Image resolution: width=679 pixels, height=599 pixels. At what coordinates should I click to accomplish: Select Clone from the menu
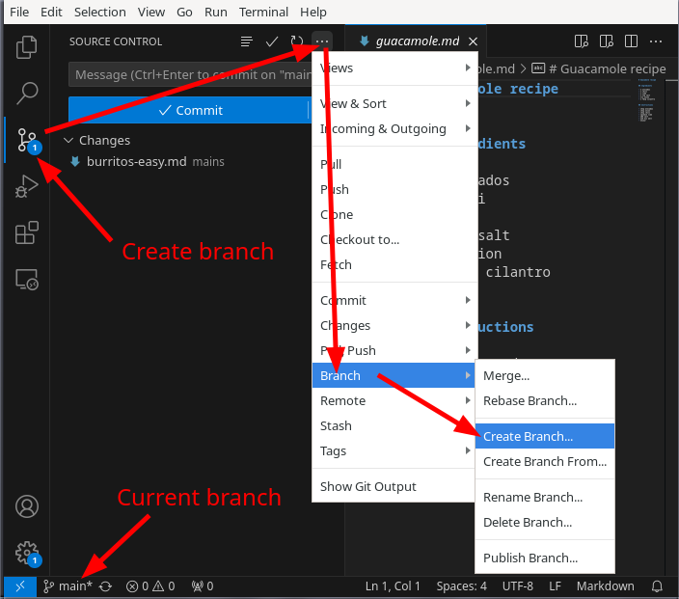pyautogui.click(x=394, y=214)
